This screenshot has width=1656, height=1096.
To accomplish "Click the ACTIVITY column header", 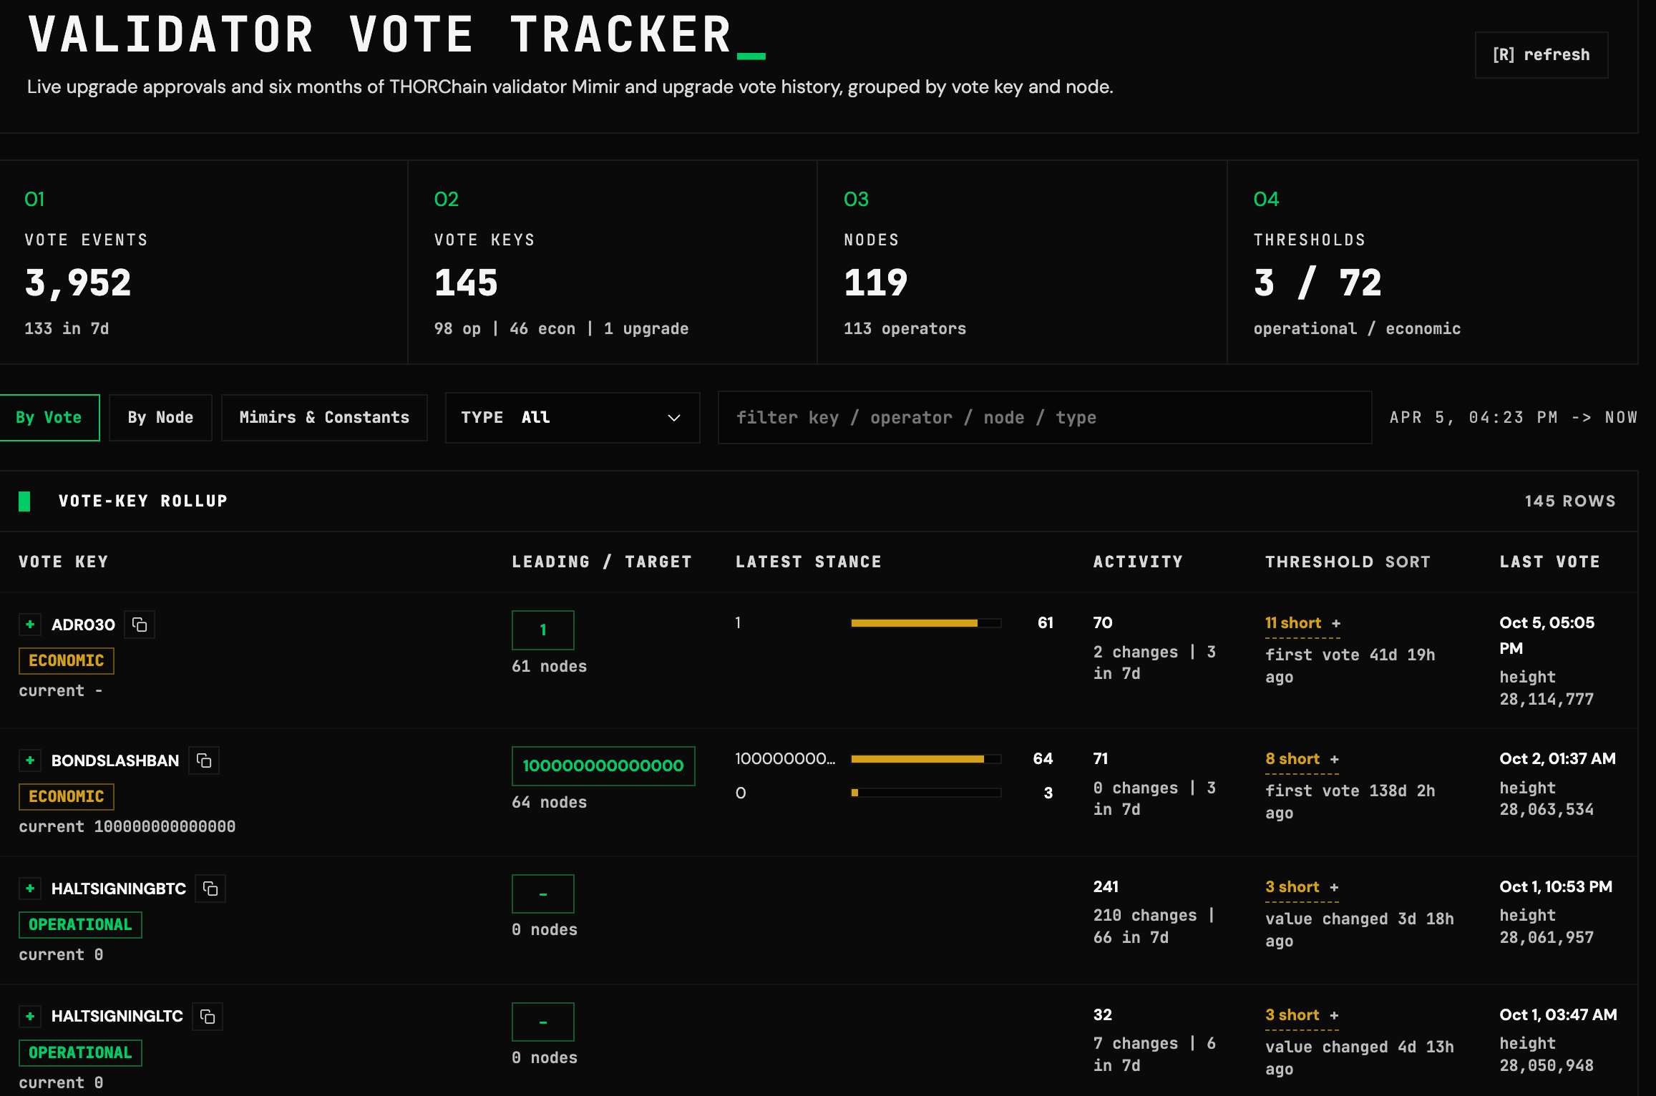I will 1138,562.
